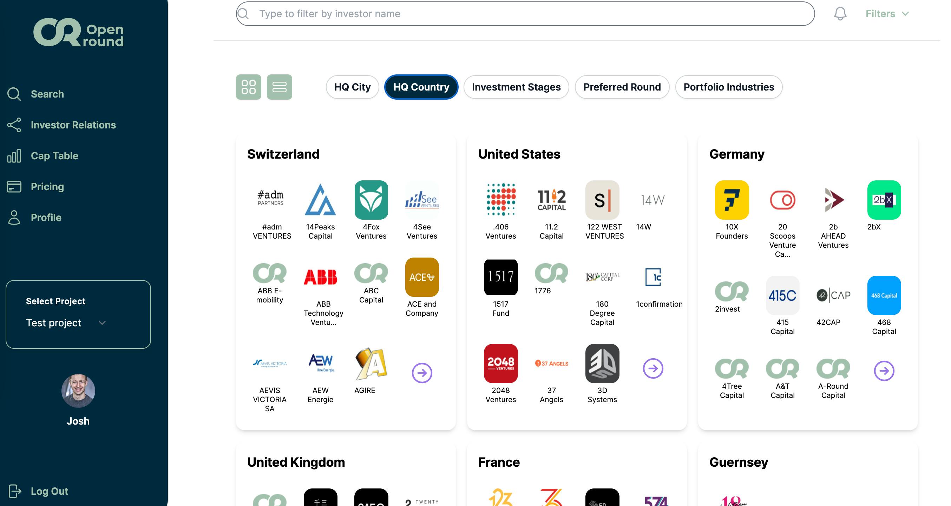
Task: Click the Log Out button
Action: coord(38,491)
